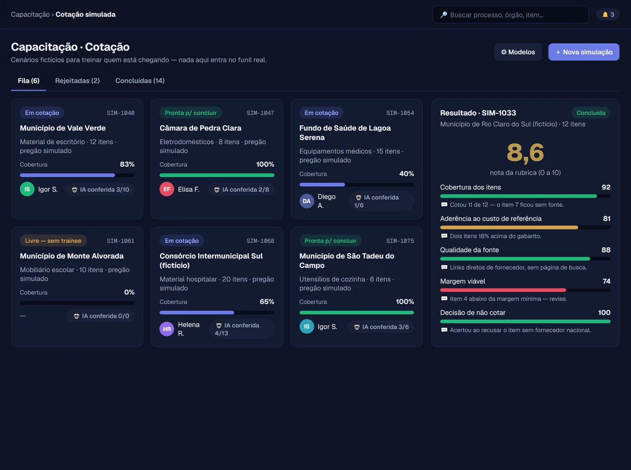Go to Capacitação breadcrumb
Image resolution: width=631 pixels, height=470 pixels.
tap(30, 15)
